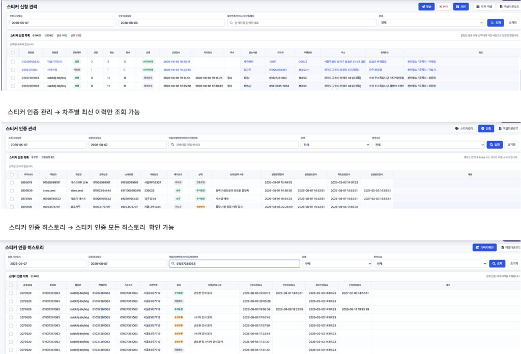
Task: Click the 이미지확인 image check button
Action: (x=484, y=248)
